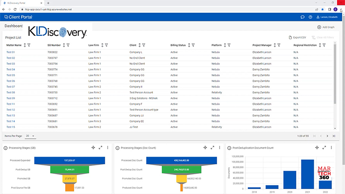Viewport: 345px width, 194px height.
Task: Reload the page in the browser
Action: tap(15, 9)
